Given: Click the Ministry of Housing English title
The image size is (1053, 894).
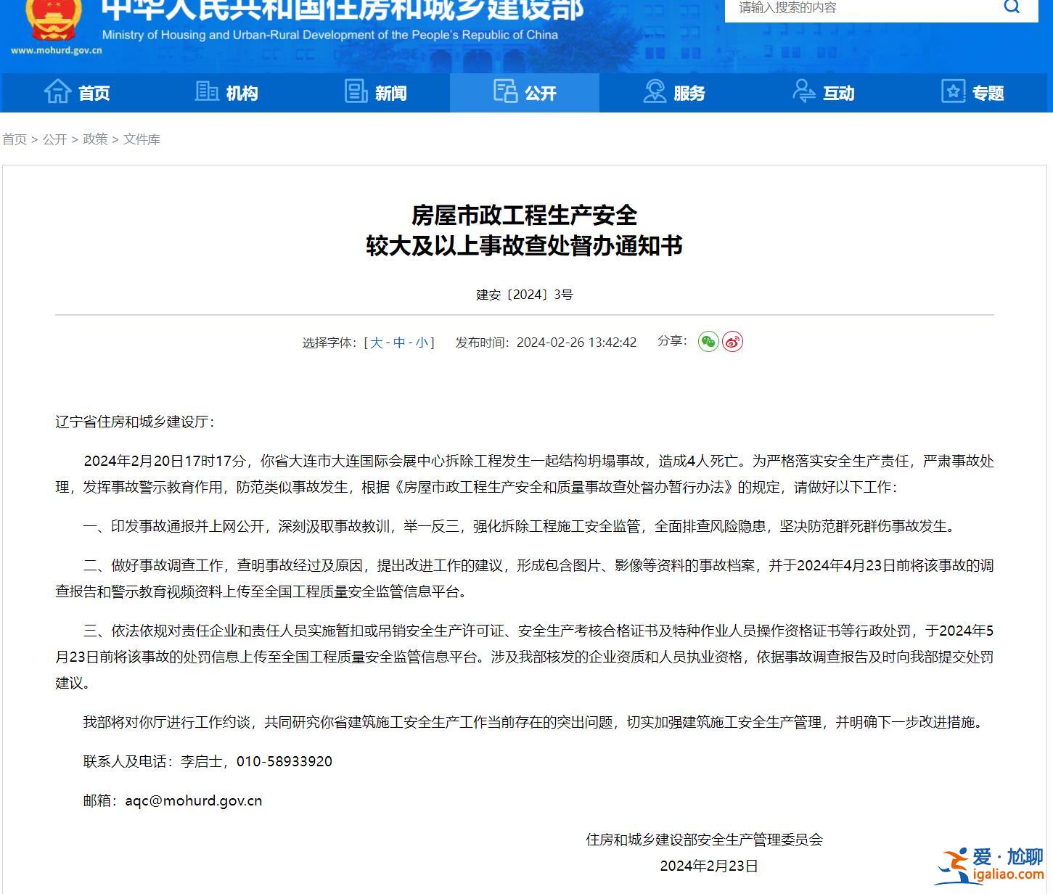Looking at the screenshot, I should pyautogui.click(x=330, y=35).
